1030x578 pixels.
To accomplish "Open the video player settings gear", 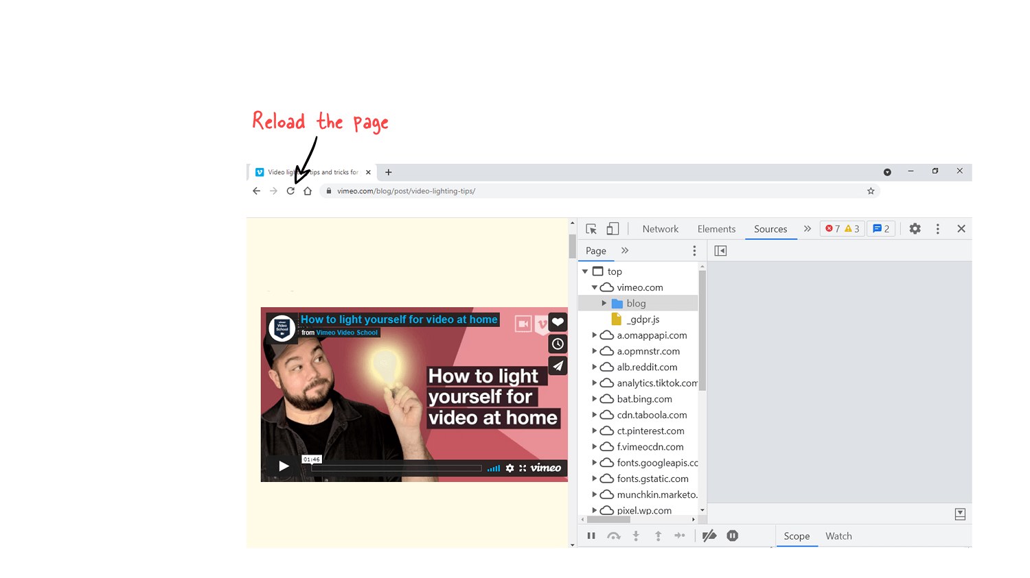I will pos(510,468).
